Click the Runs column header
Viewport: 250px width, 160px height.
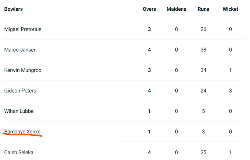click(x=203, y=9)
